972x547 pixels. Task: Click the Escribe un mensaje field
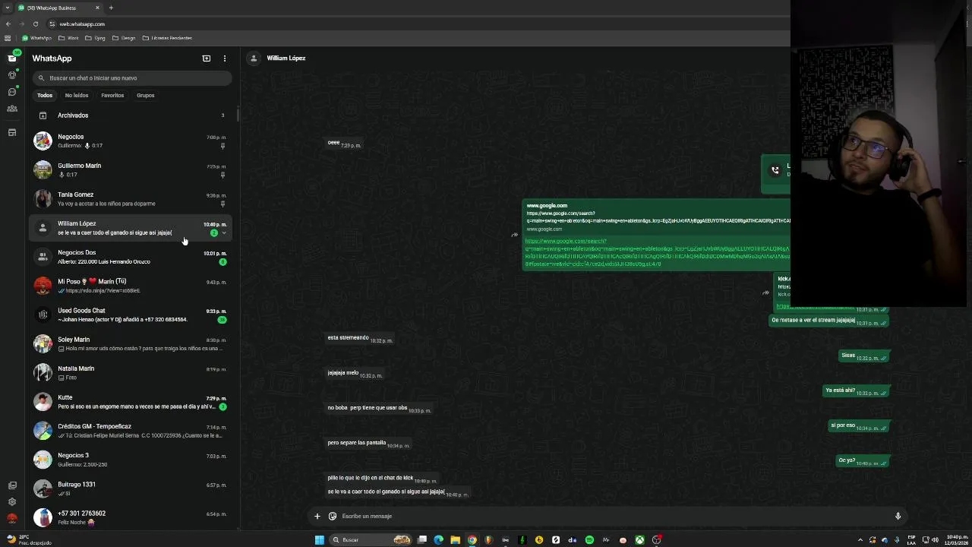coord(615,517)
